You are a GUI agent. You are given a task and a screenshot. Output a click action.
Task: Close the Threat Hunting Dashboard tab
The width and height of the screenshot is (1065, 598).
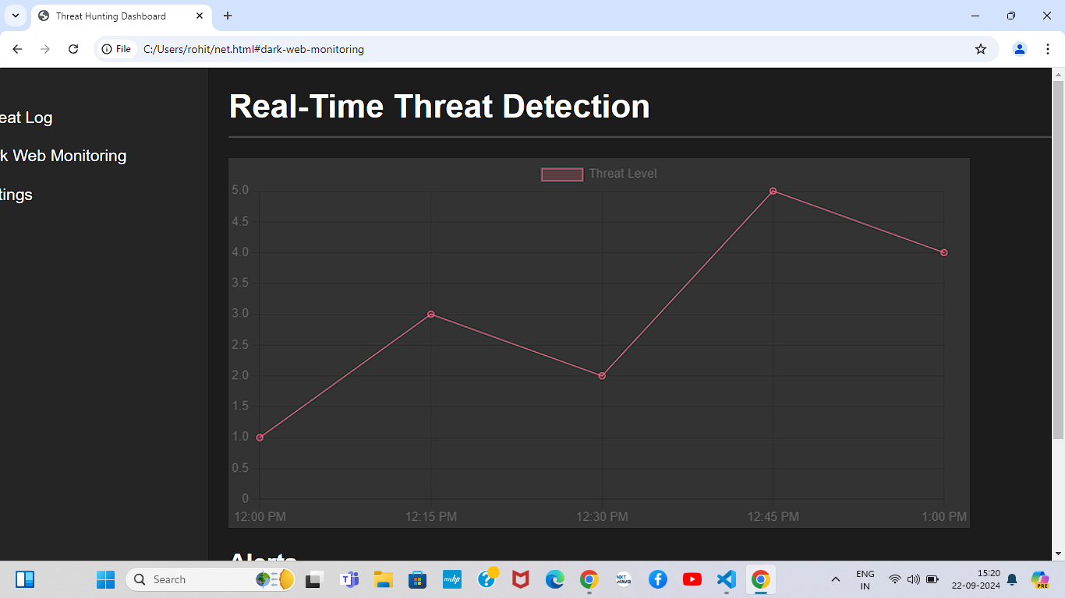(x=200, y=16)
